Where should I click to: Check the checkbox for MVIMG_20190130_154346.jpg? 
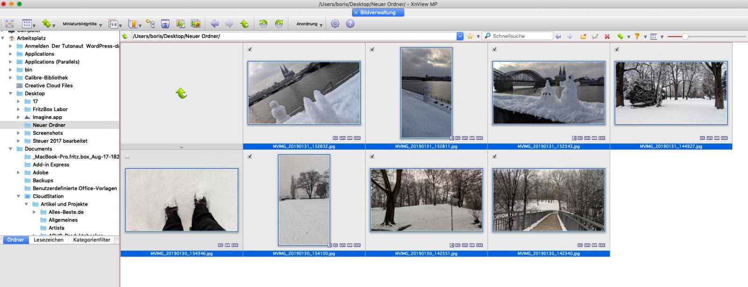point(127,156)
